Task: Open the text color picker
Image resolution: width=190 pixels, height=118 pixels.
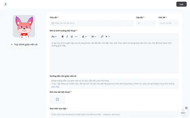Action: tap(84, 37)
